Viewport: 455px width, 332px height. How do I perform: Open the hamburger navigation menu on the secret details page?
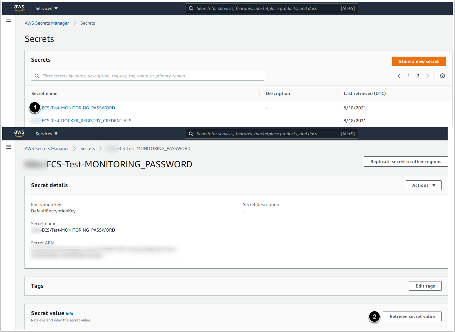coord(9,147)
